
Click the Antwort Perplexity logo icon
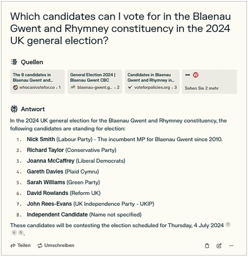click(14, 109)
